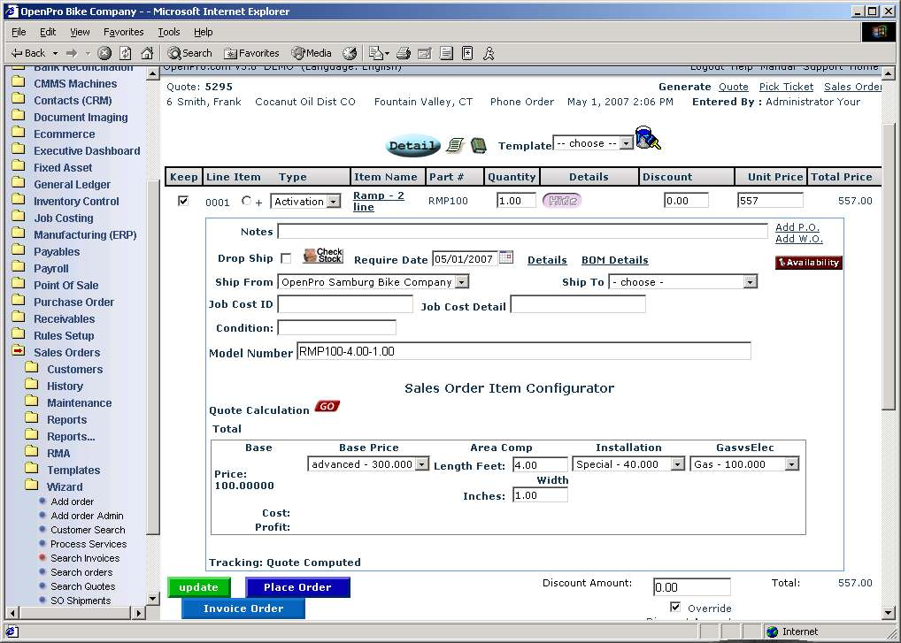
Task: Select the radio button for line item 0001
Action: pyautogui.click(x=246, y=201)
